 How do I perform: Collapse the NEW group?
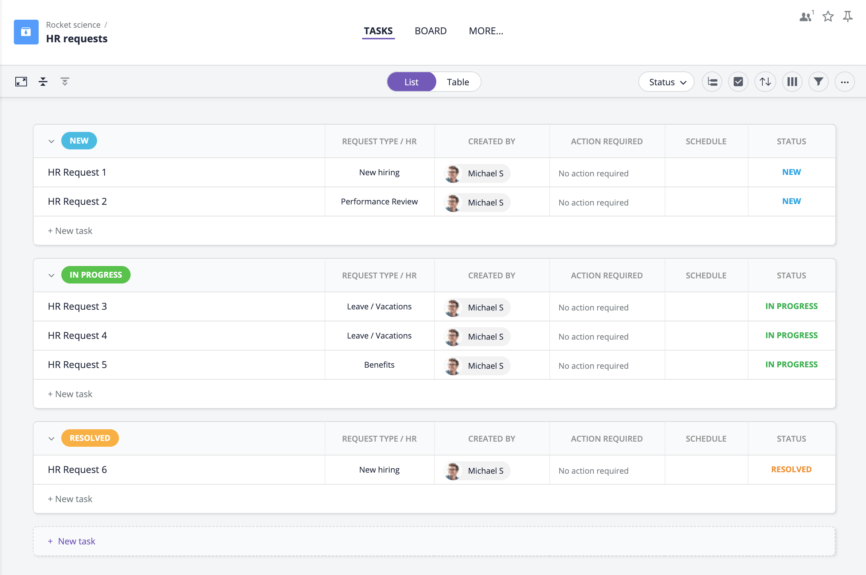(51, 141)
